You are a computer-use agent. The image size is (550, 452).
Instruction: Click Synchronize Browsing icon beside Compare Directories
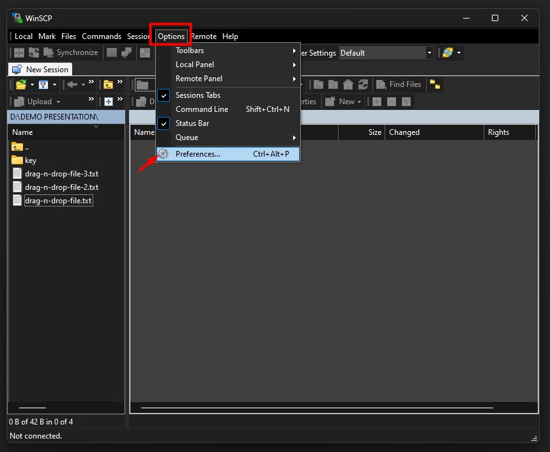[x=34, y=52]
